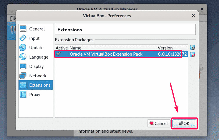This screenshot has width=219, height=140.
Task: Sort extensions by Name column header
Action: [113, 48]
